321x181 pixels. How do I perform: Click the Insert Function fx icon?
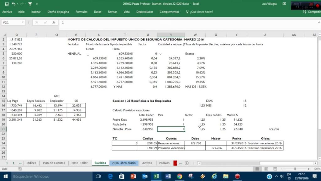(x=54, y=23)
